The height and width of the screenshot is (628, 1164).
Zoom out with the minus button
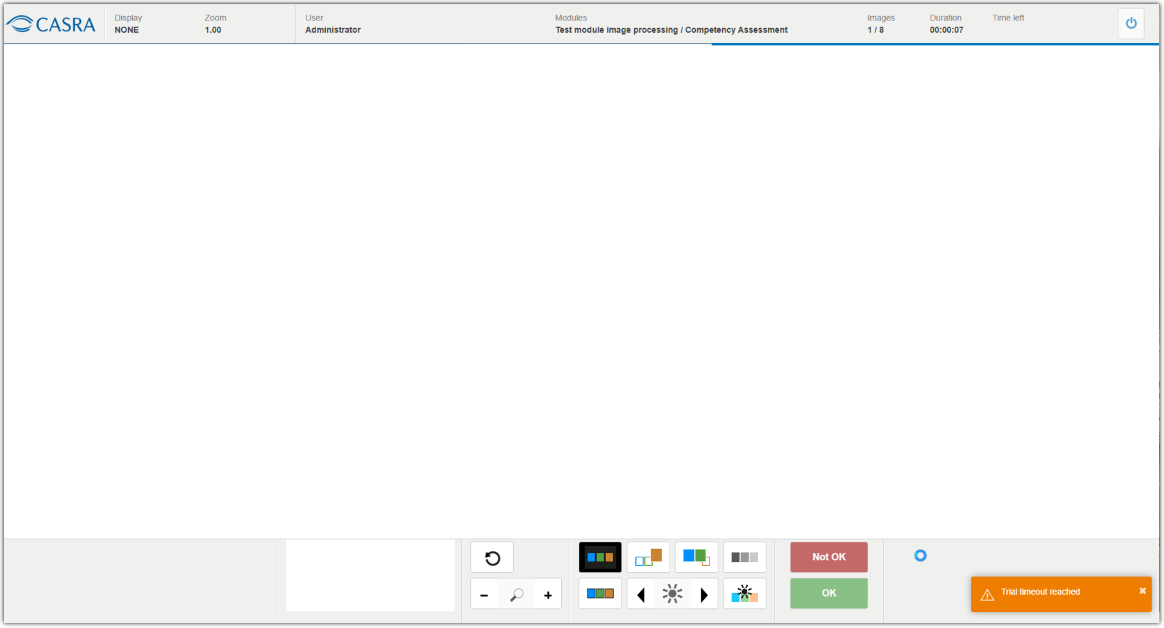(484, 595)
